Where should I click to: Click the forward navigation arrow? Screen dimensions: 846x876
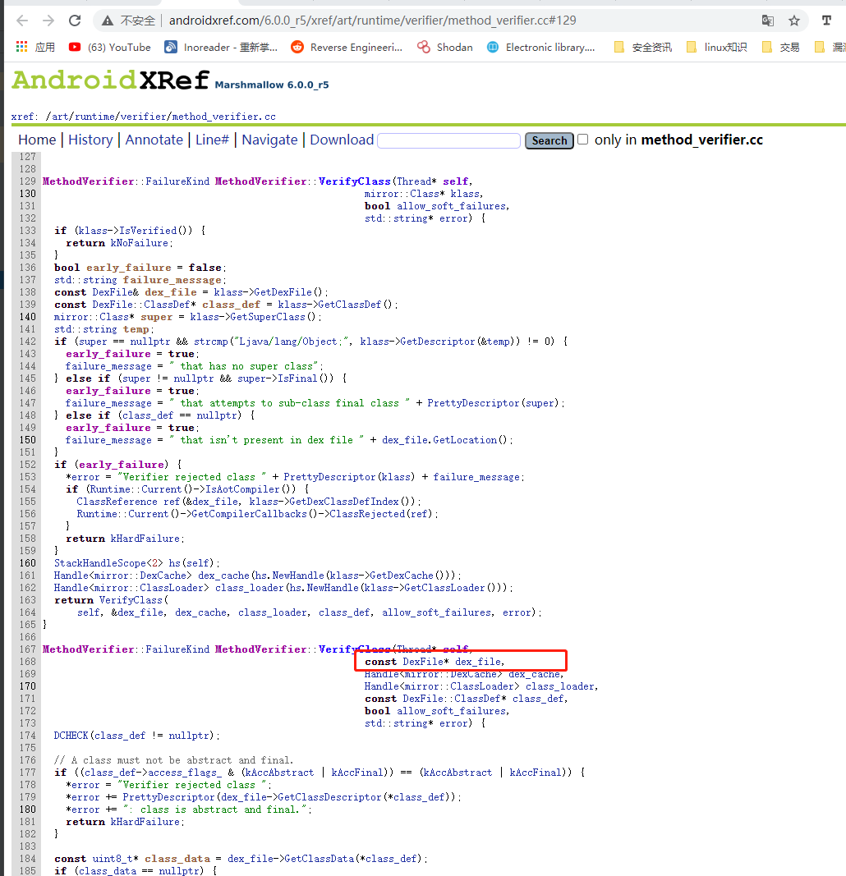(x=47, y=21)
